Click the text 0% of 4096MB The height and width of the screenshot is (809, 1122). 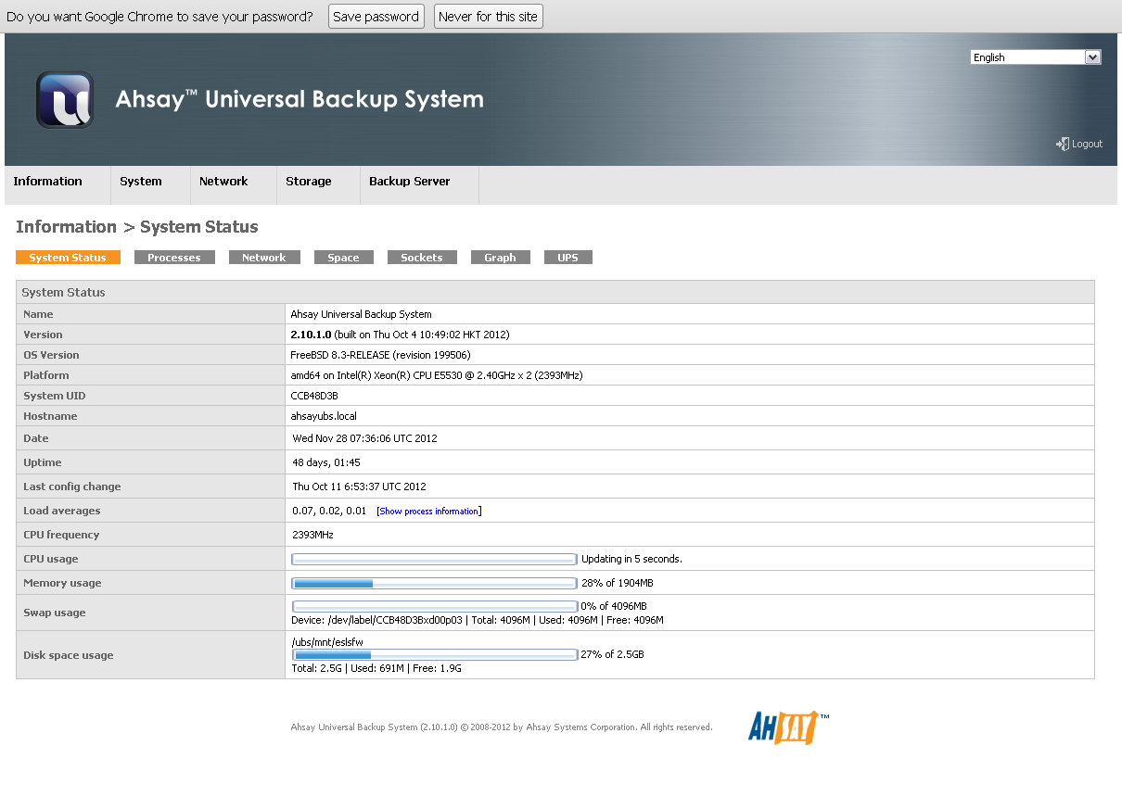[614, 606]
